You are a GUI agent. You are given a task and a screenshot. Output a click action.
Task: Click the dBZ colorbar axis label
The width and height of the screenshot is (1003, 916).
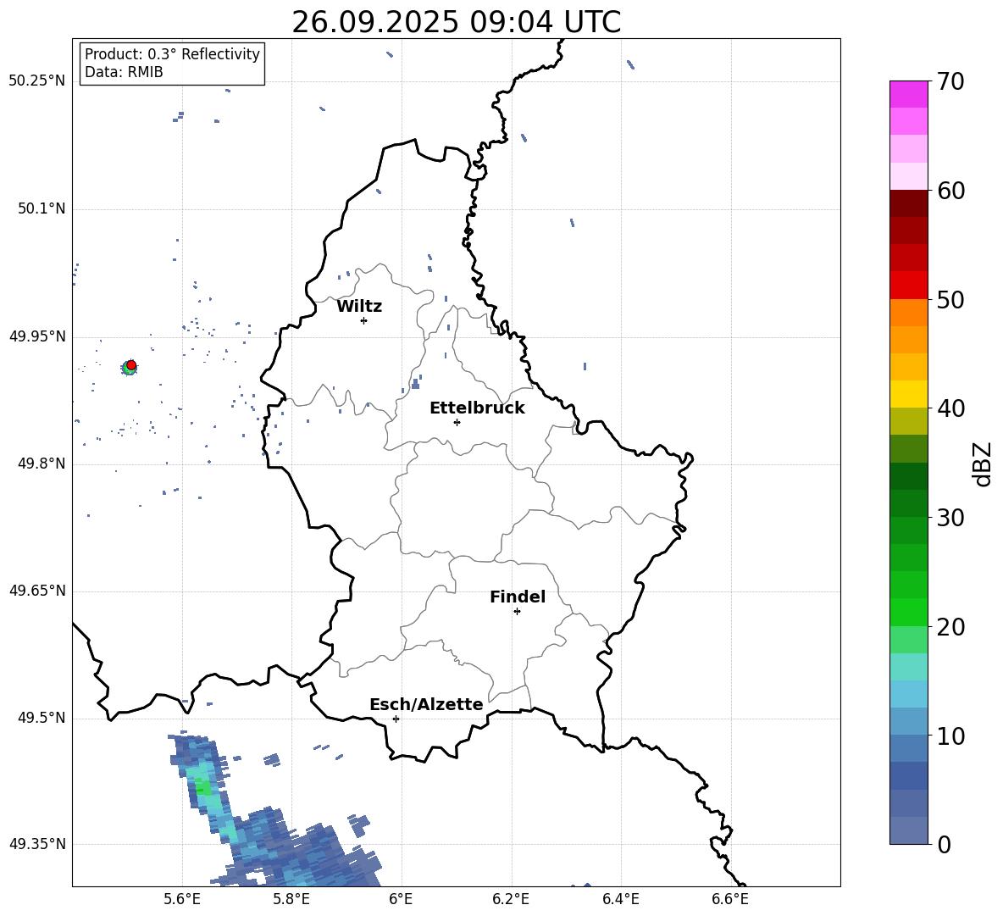982,464
